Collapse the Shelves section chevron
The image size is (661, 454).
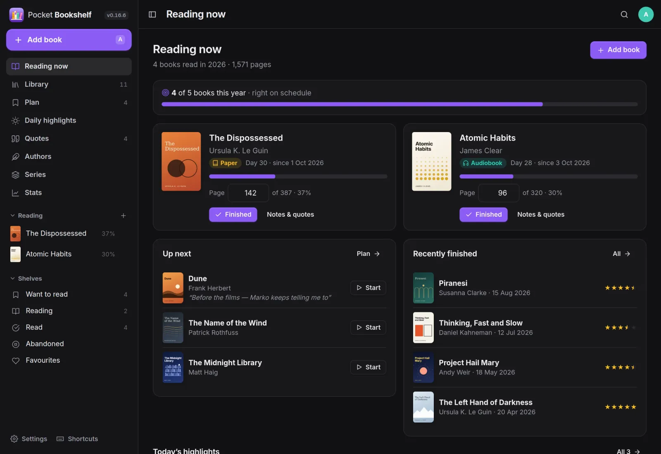(x=12, y=279)
